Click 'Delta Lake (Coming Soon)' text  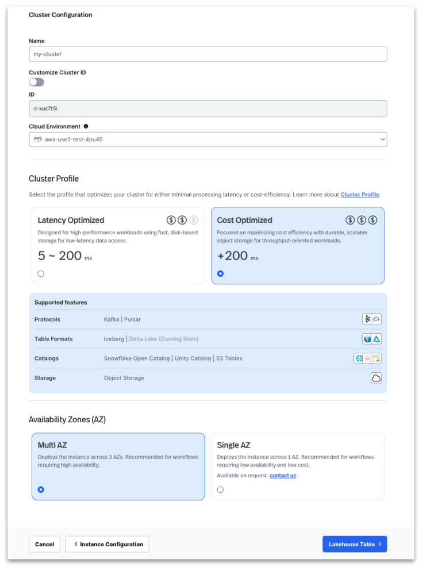coord(164,339)
